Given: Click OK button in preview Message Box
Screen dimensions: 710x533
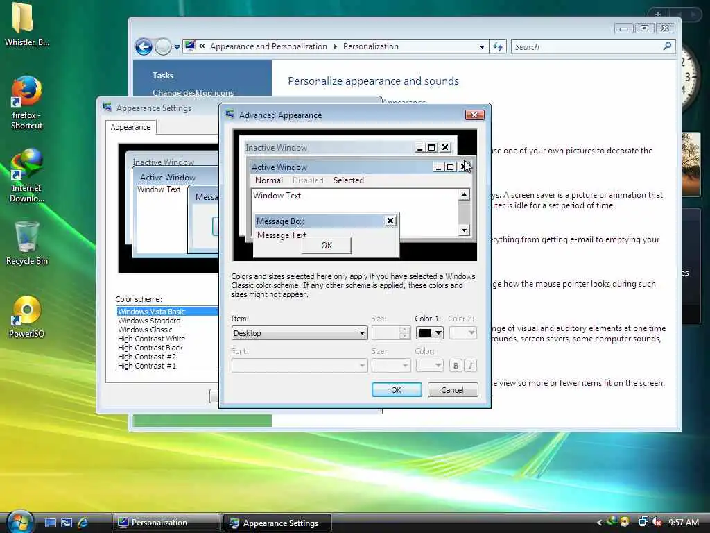Looking at the screenshot, I should [x=327, y=245].
